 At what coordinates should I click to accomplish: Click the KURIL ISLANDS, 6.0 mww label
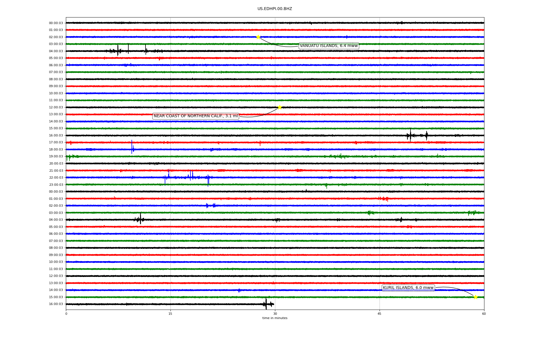tap(408, 288)
